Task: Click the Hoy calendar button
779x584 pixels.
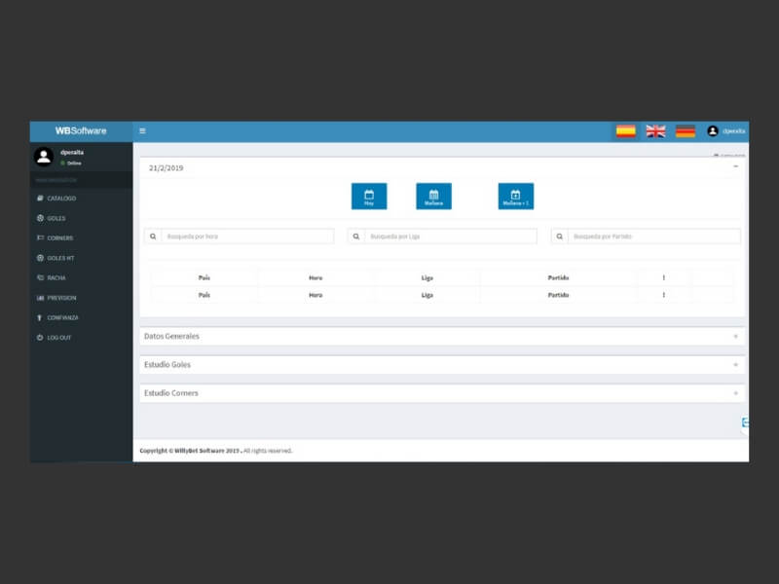Action: pyautogui.click(x=369, y=197)
